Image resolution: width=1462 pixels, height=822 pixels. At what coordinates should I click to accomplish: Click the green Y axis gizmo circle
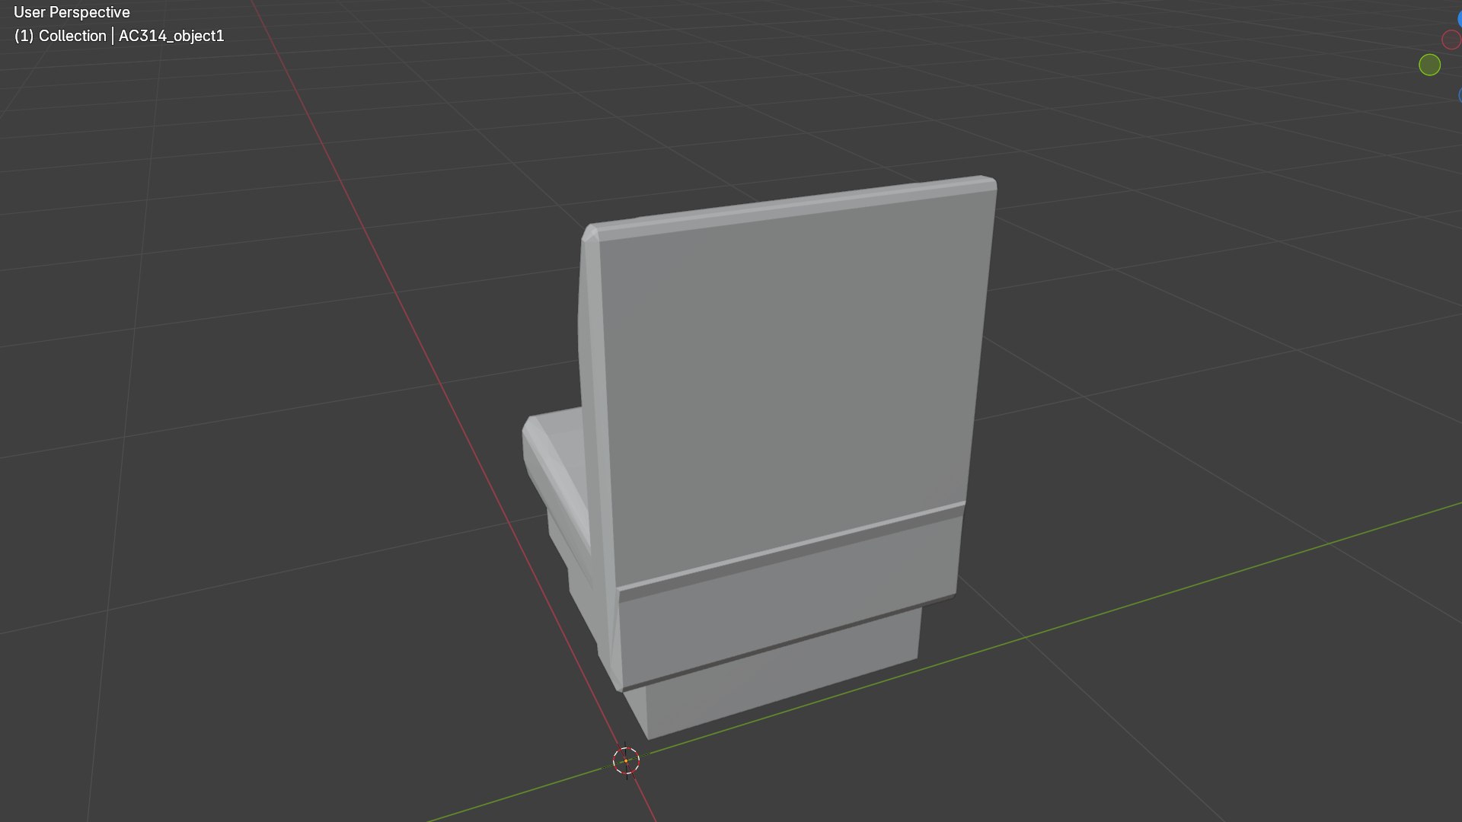1429,65
